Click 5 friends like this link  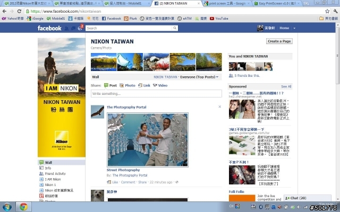click(247, 76)
